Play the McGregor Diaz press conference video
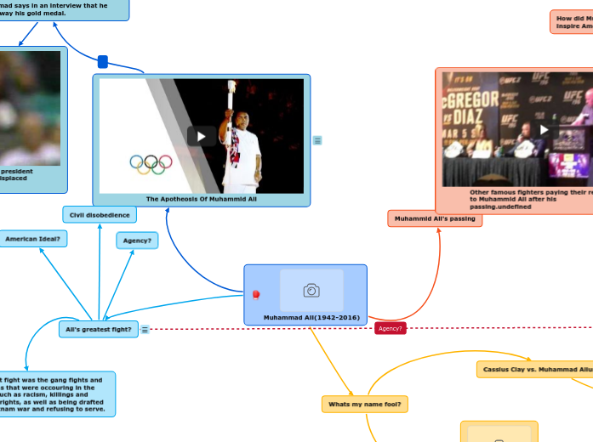The height and width of the screenshot is (442, 593). coord(545,129)
